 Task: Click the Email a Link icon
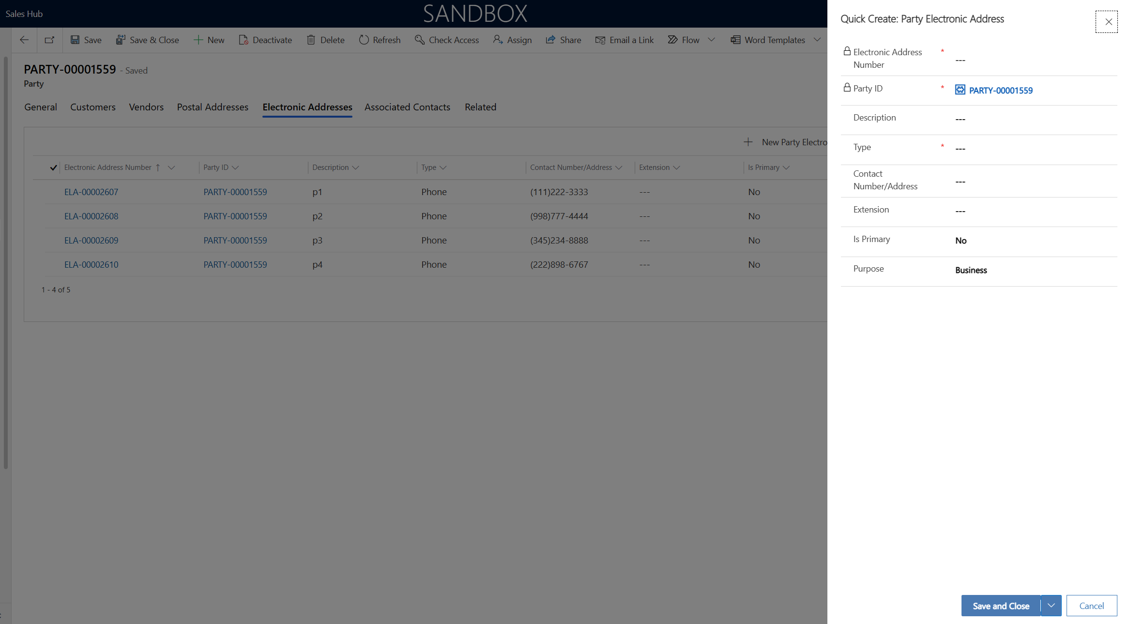point(599,39)
